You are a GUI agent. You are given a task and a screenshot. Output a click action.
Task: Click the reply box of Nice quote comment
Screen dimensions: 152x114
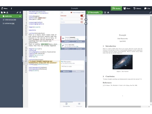pyautogui.click(x=72, y=67)
